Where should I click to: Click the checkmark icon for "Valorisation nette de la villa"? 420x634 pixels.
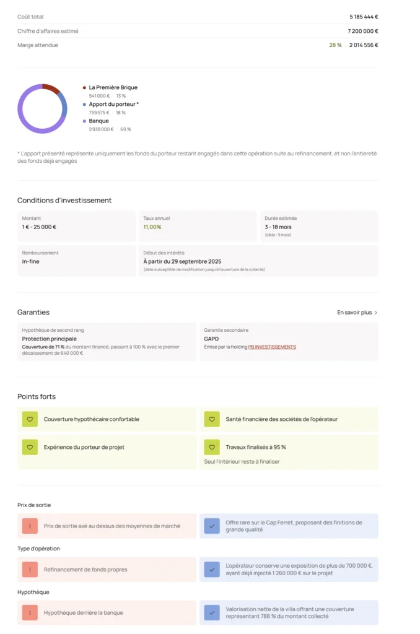[212, 613]
